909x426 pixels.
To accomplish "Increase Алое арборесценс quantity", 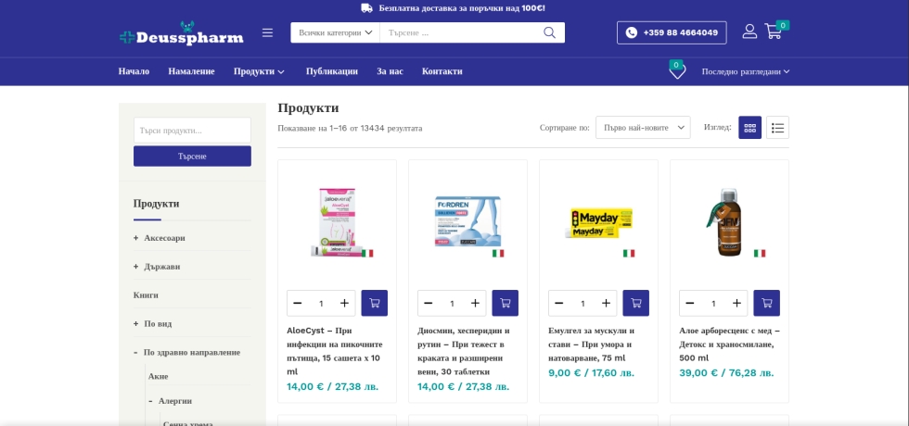I will [x=736, y=304].
